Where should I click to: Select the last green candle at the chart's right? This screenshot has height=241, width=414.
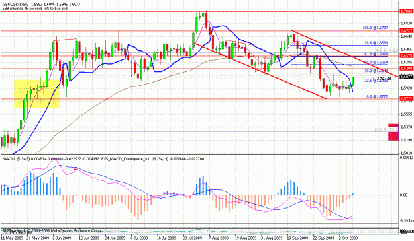(353, 81)
